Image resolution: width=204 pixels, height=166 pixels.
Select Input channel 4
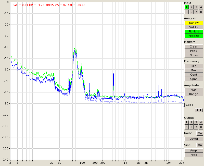(201, 7)
